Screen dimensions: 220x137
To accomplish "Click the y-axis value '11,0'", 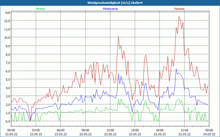I will click(x=7, y=29).
